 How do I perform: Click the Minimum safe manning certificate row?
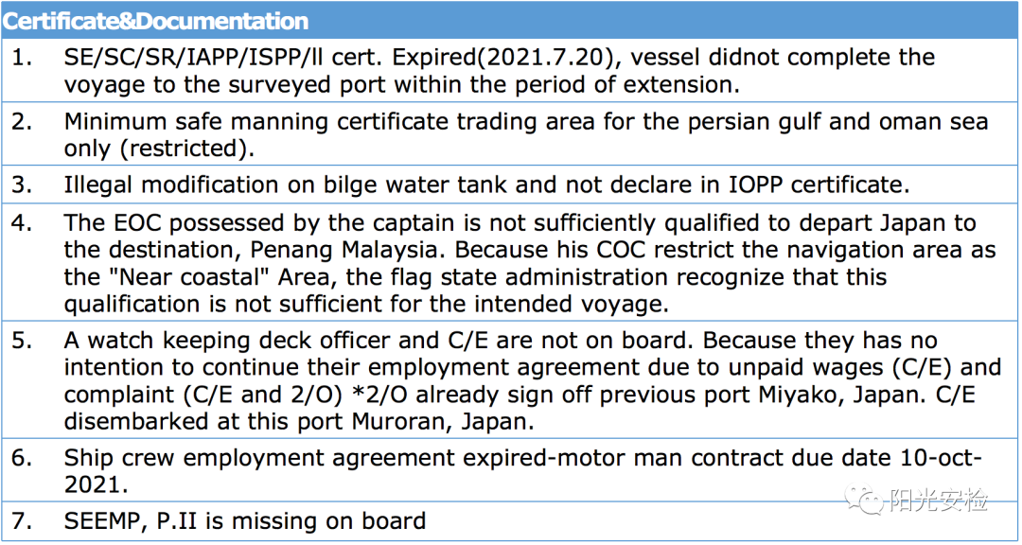pyautogui.click(x=510, y=134)
